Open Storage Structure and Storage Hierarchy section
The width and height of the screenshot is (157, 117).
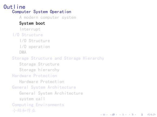(58, 58)
